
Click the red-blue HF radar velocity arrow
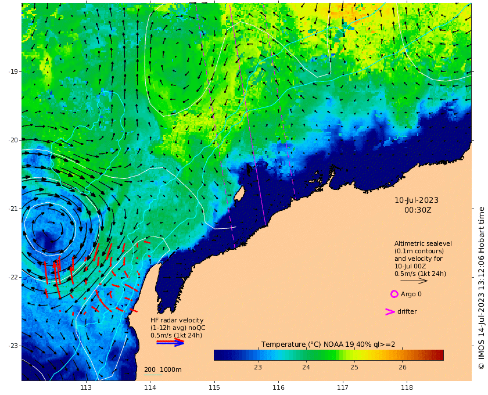pyautogui.click(x=170, y=343)
